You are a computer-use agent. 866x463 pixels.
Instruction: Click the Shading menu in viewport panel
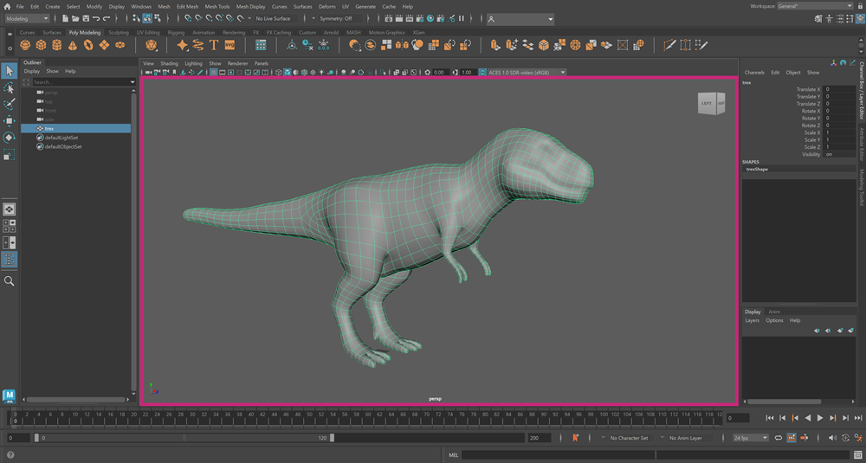[x=169, y=63]
